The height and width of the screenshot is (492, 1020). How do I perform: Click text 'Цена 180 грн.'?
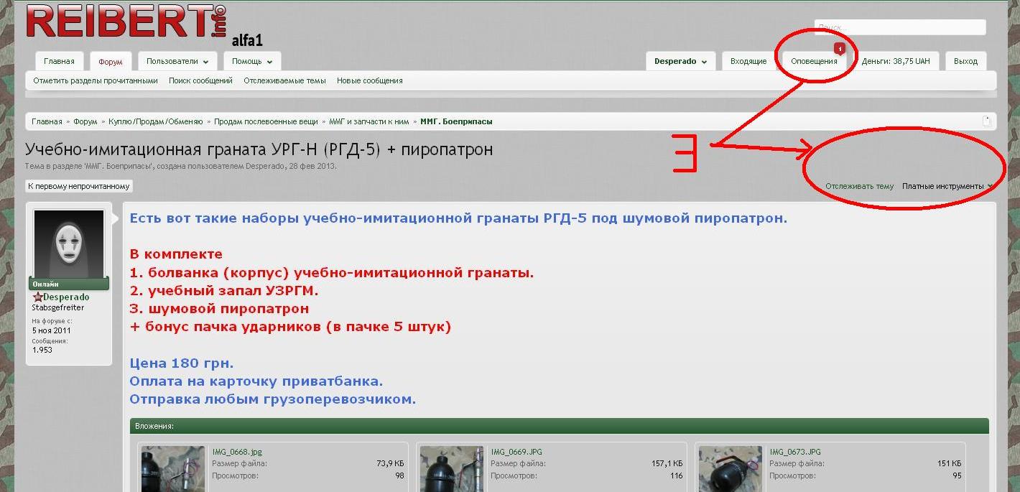tap(182, 363)
